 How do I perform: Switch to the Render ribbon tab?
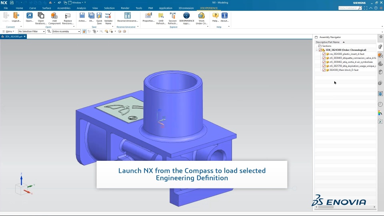[125, 8]
